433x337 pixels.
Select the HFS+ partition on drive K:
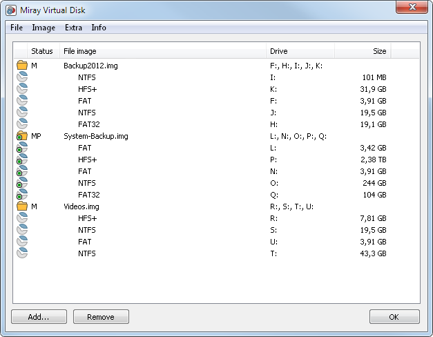(x=216, y=89)
